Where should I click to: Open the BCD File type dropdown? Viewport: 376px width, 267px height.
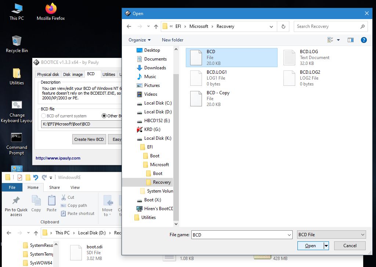pos(332,235)
